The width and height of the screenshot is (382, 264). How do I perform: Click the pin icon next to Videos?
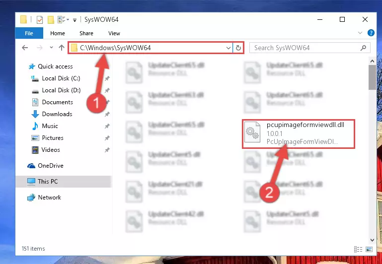tap(107, 150)
